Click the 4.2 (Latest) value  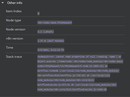[46, 32]
